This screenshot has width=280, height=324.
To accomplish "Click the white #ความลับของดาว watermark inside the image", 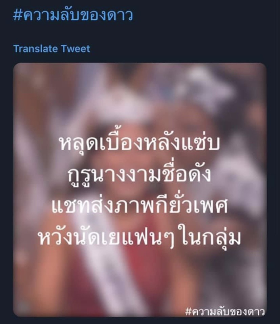I will [x=225, y=311].
